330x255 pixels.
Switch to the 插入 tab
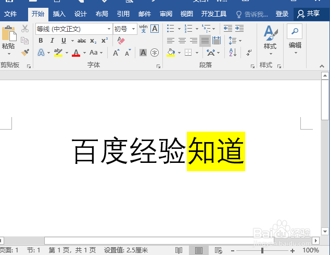tap(59, 14)
